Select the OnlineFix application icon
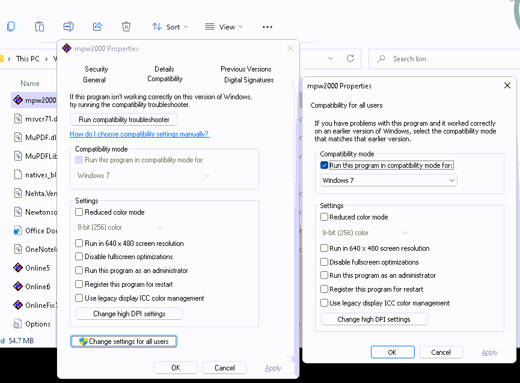Screen dimensions: 520x383 (18, 305)
